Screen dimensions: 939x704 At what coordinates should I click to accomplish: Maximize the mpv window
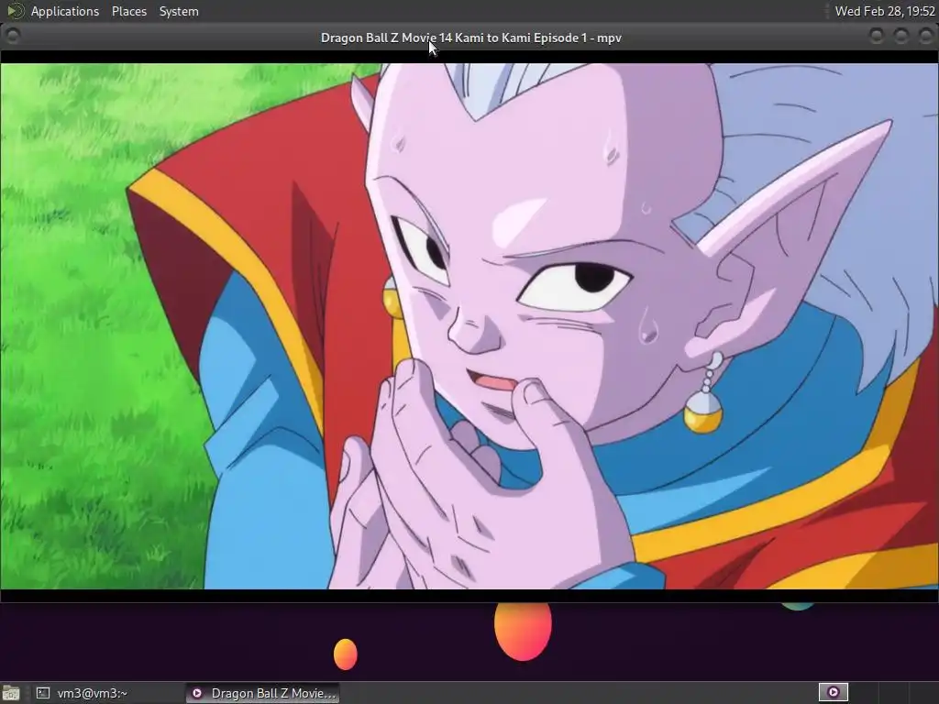(x=900, y=37)
